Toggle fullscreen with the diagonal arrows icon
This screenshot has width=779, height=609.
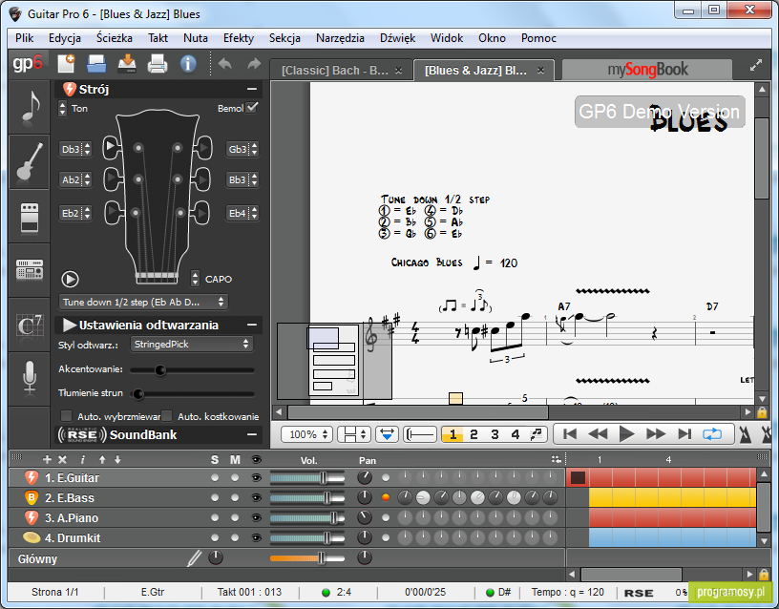756,65
